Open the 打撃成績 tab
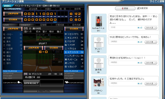165x99 pixels. pos(60,25)
